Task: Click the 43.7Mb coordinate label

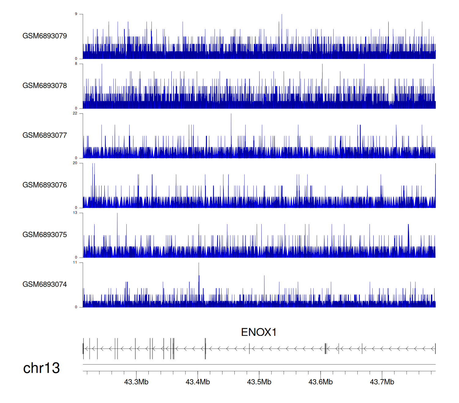Action: pyautogui.click(x=382, y=382)
